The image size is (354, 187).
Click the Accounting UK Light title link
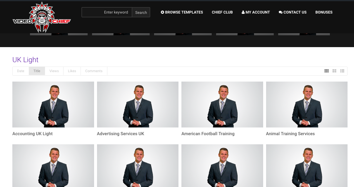coord(32,134)
